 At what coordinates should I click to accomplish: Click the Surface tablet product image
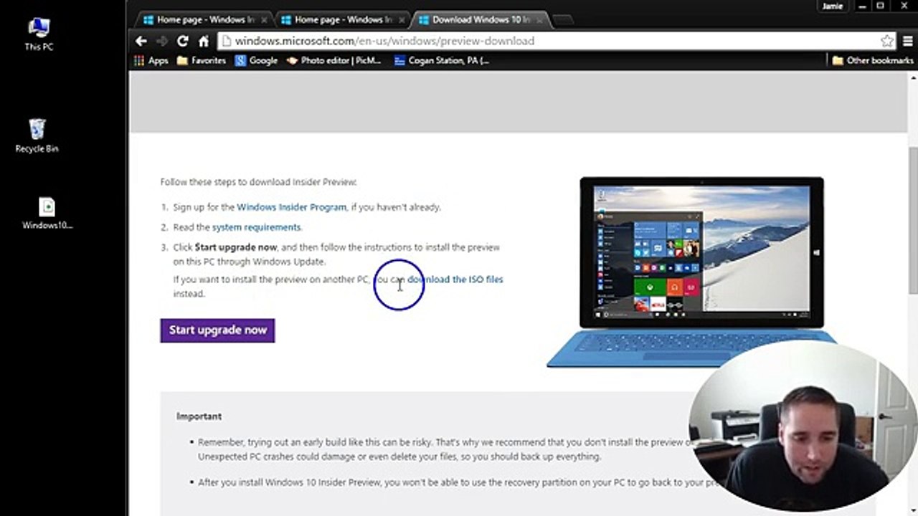692,272
